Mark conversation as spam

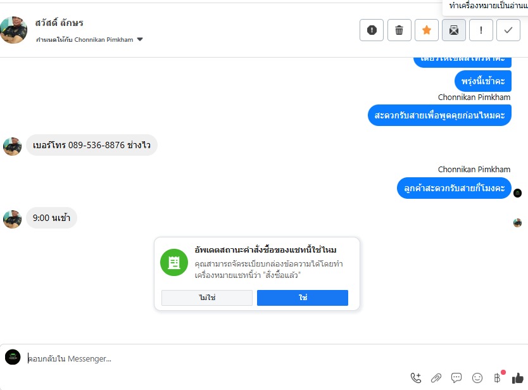pos(372,30)
